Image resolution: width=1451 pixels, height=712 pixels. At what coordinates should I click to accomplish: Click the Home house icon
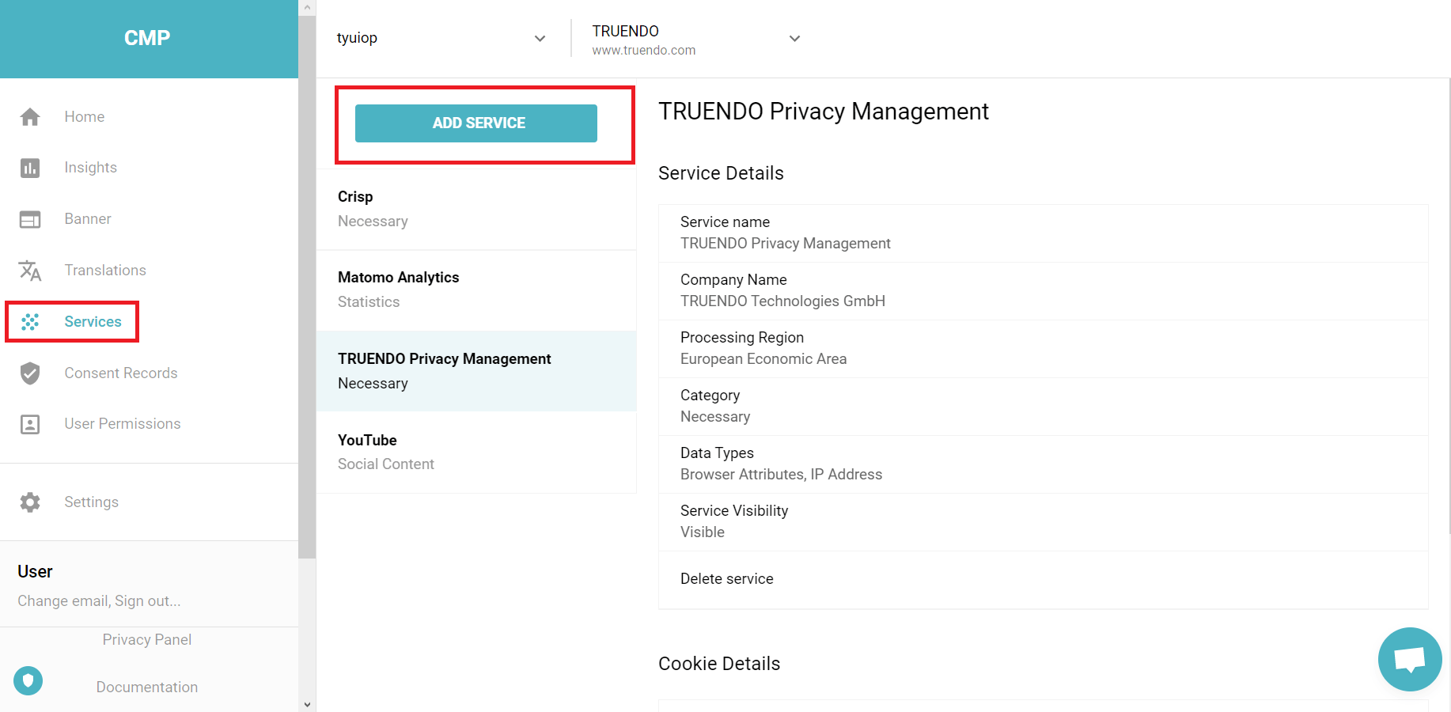tap(30, 117)
